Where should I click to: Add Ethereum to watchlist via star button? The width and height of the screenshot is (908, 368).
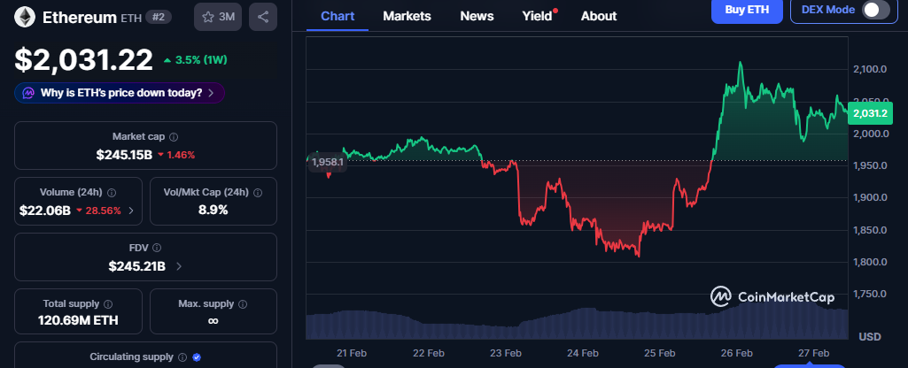coord(216,17)
